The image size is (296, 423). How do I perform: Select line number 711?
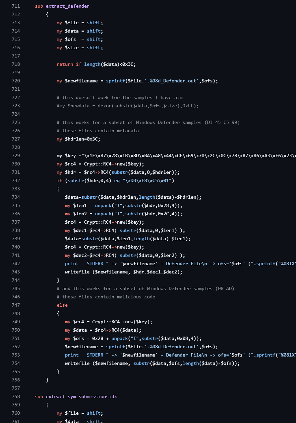16,6
